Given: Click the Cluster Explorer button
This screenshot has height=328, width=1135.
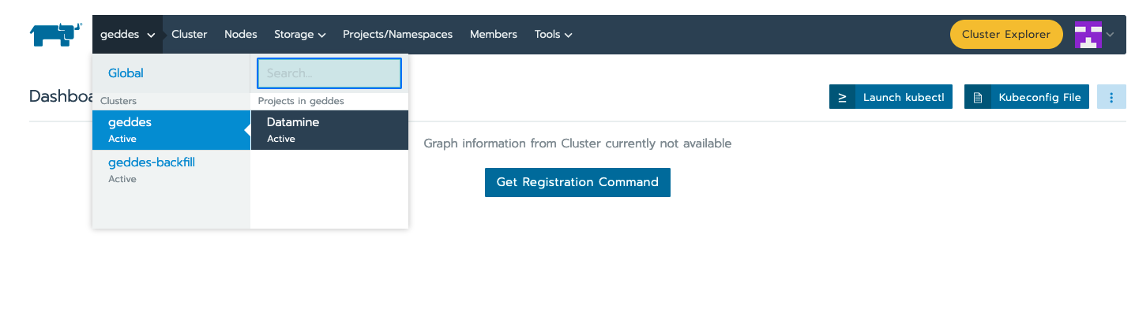Looking at the screenshot, I should point(1005,35).
